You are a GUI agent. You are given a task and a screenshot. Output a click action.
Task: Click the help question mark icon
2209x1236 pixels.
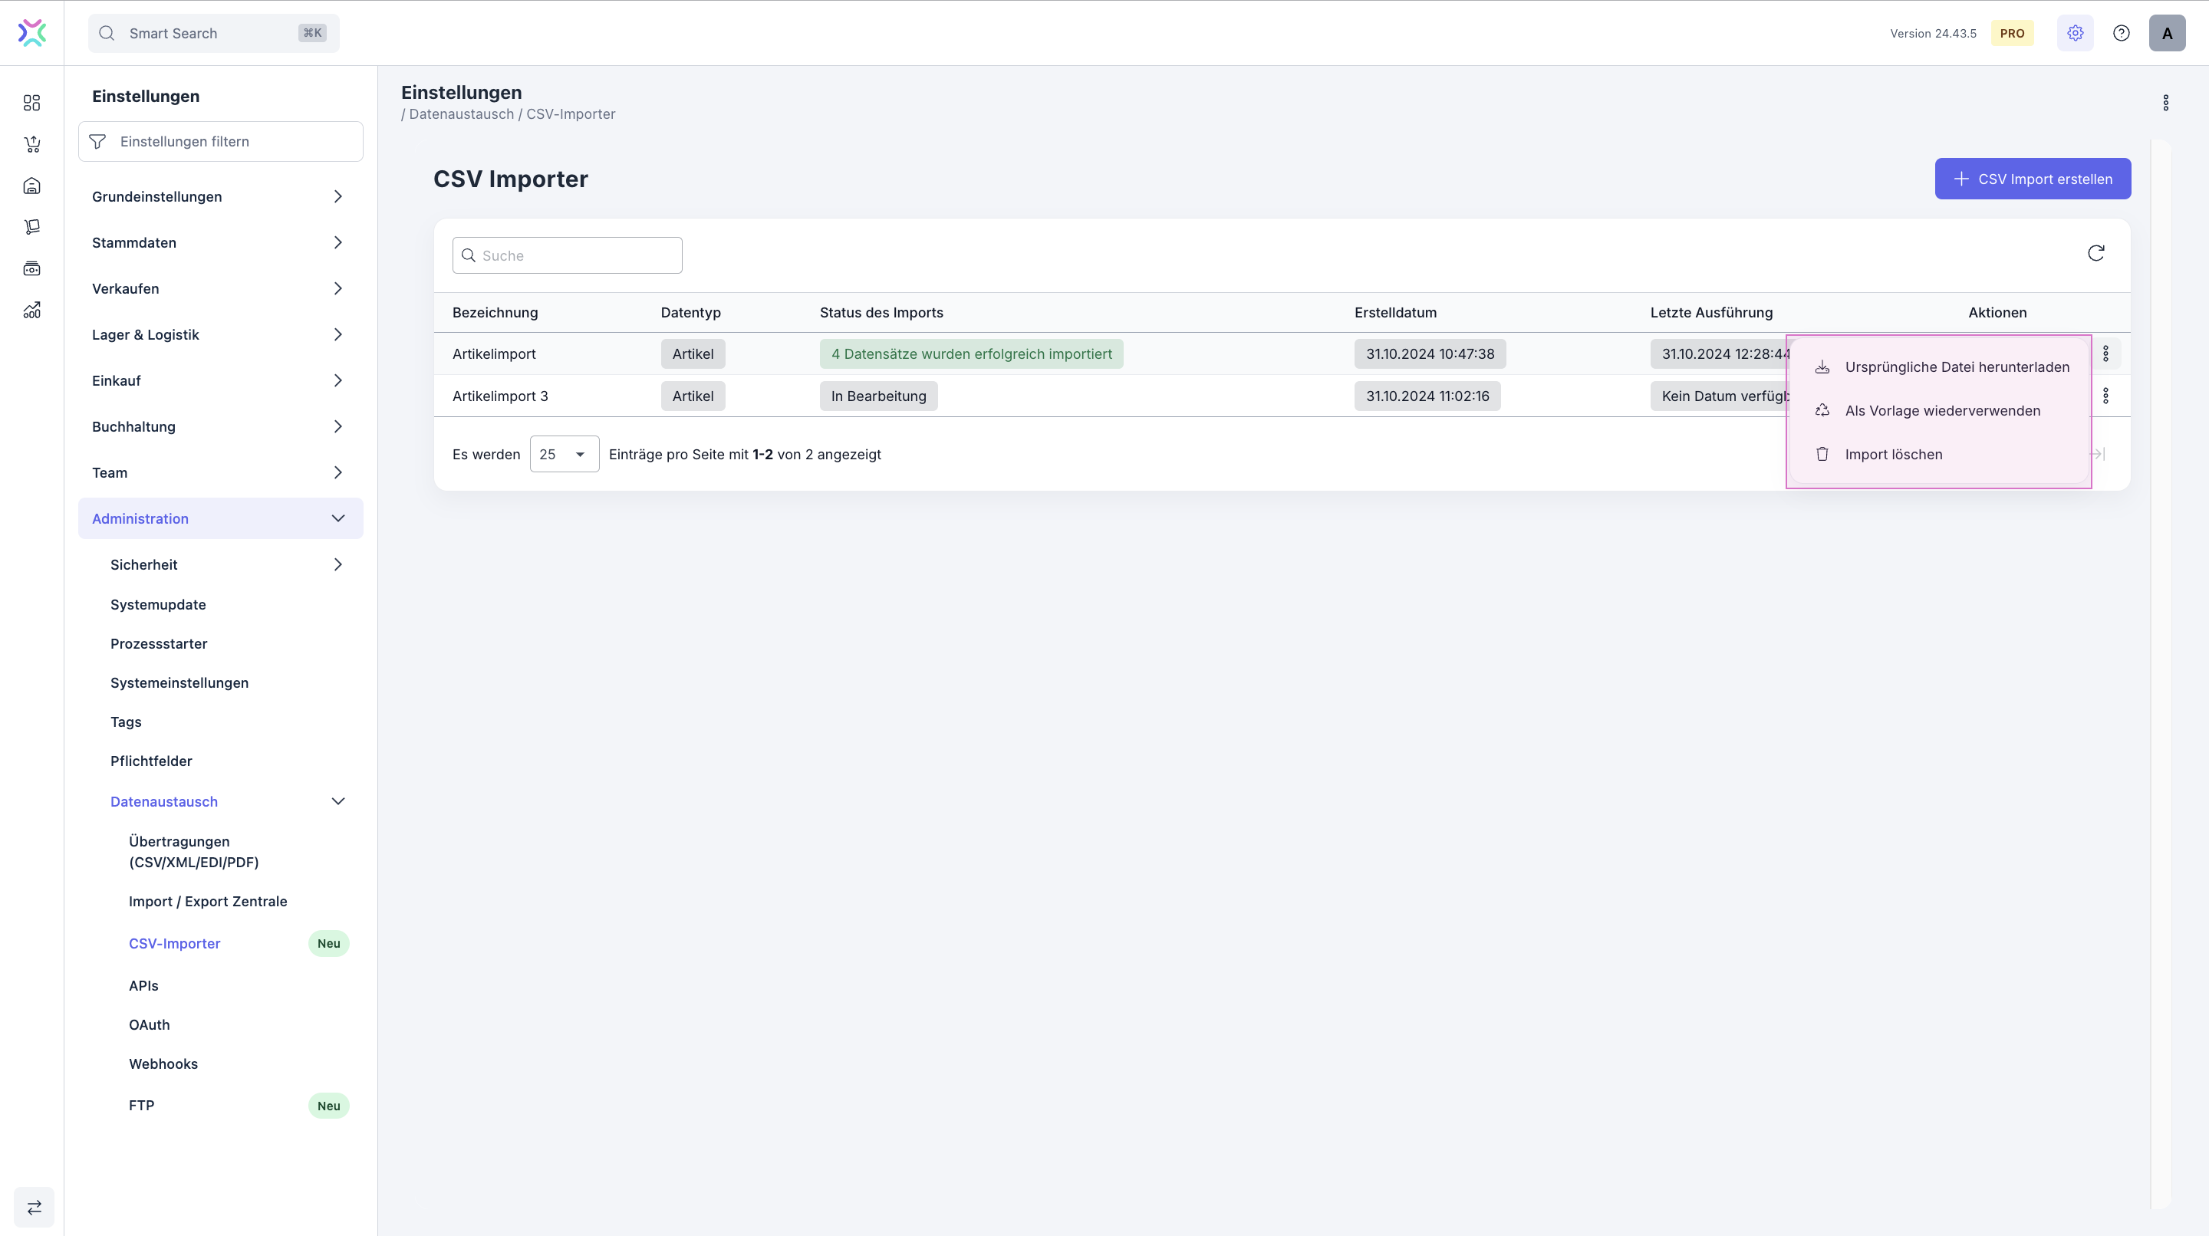[x=2122, y=34]
